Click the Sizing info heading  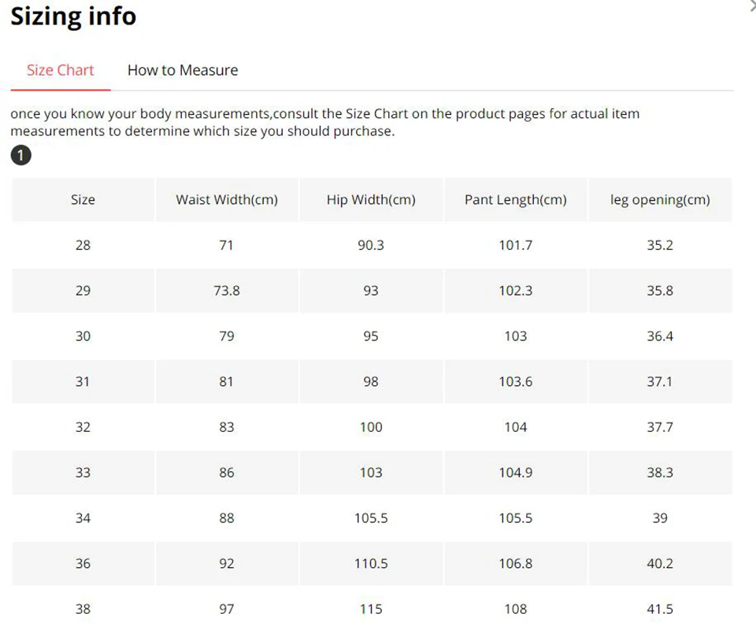point(73,17)
